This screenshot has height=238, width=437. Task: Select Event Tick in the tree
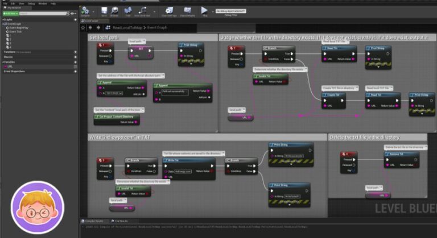(15, 32)
